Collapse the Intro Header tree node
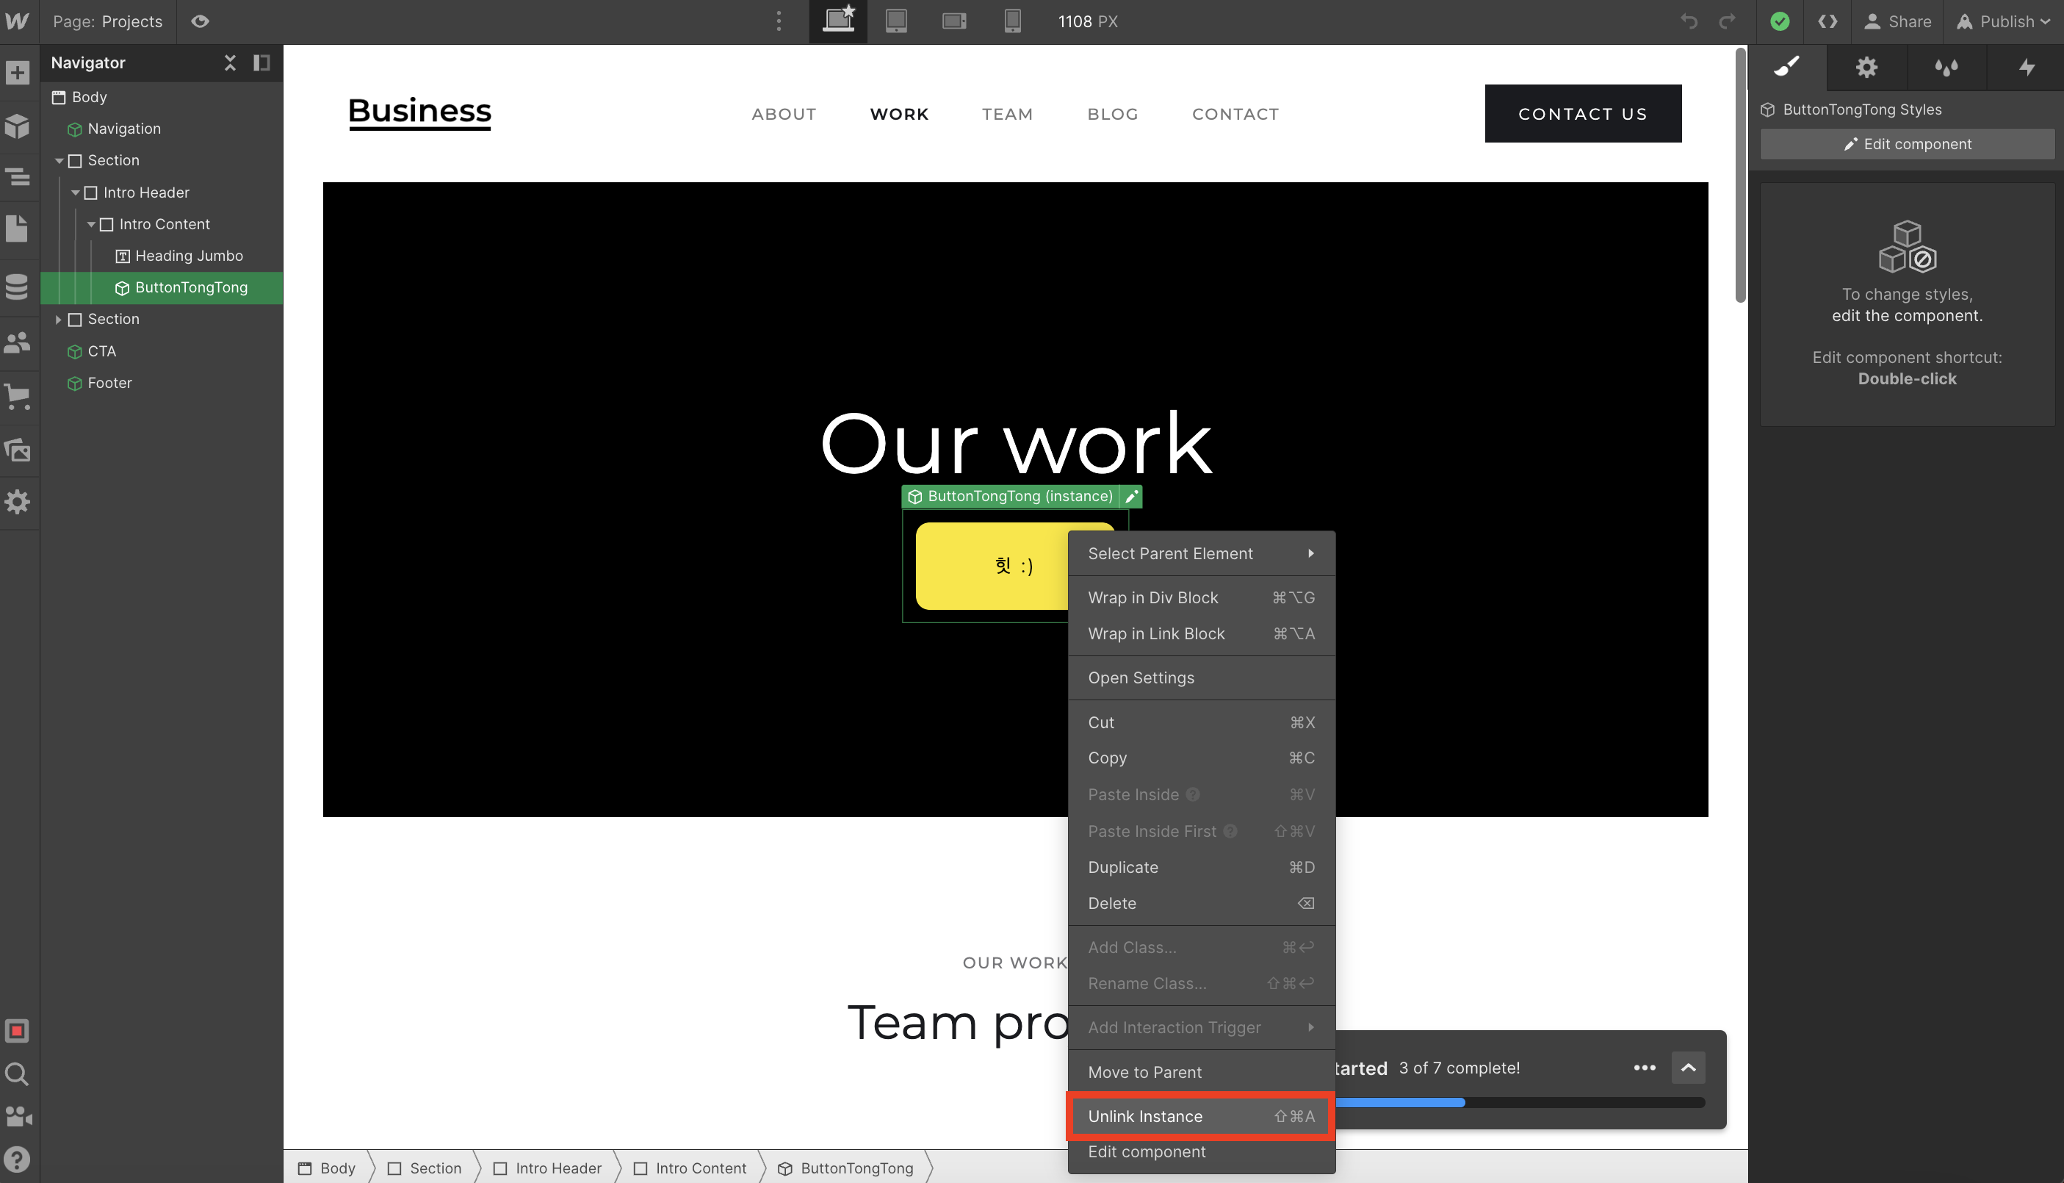The height and width of the screenshot is (1183, 2064). point(76,193)
